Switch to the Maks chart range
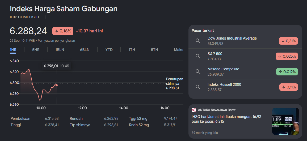The image size is (307, 141). coord(179,50)
